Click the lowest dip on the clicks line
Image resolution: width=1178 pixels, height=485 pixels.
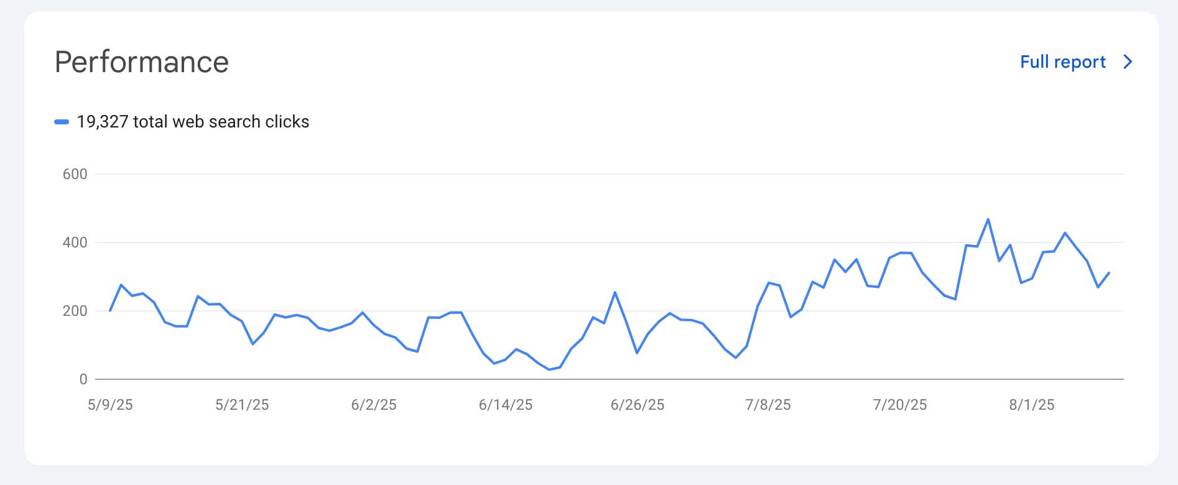pos(549,369)
